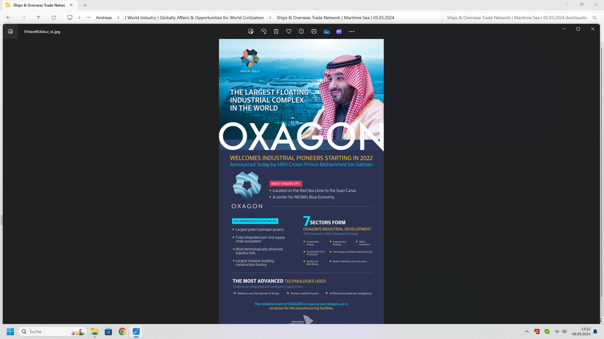The image size is (604, 339).
Task: Expand the chevron after Andreas breadcrumb
Action: pyautogui.click(x=118, y=18)
